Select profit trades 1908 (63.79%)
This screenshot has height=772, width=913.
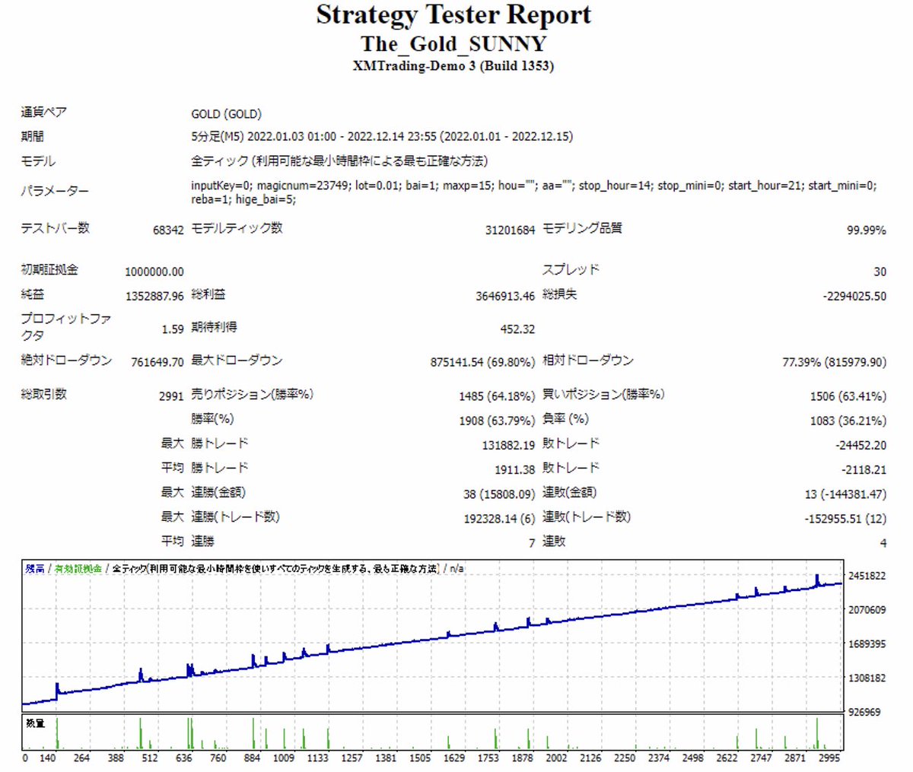(497, 421)
